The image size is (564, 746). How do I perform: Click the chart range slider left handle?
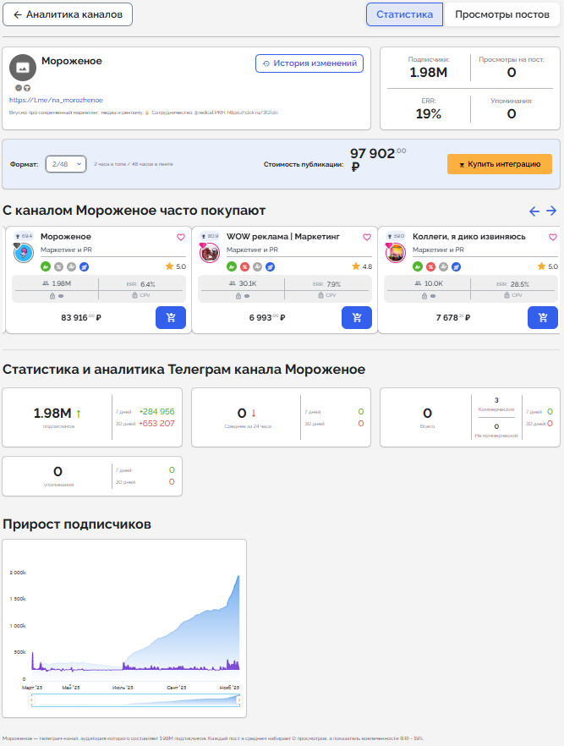point(32,700)
